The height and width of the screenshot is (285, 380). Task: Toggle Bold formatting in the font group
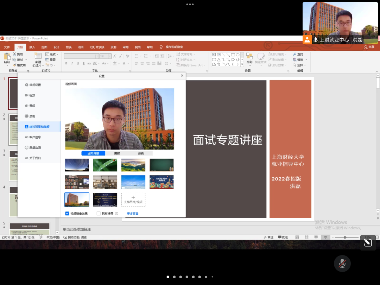click(x=66, y=64)
